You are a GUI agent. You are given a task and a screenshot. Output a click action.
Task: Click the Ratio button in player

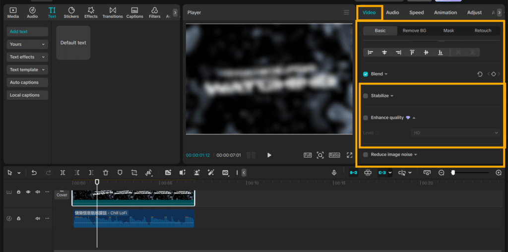(x=334, y=155)
